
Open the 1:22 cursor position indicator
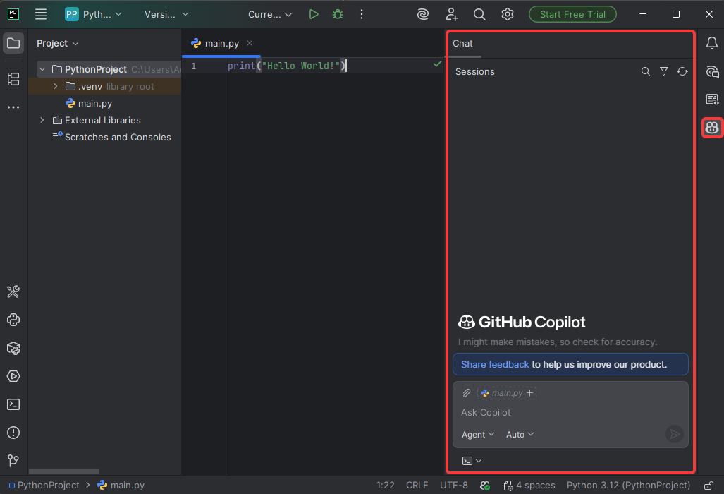pos(385,486)
